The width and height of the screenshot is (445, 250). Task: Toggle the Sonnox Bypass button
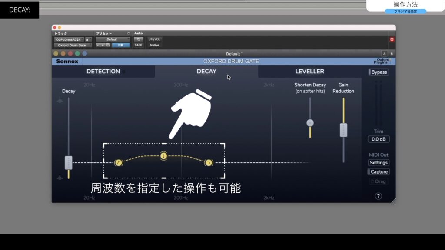coord(379,72)
